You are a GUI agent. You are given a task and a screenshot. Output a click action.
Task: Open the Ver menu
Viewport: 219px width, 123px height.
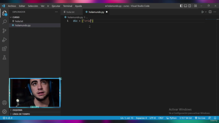[x=42, y=6]
